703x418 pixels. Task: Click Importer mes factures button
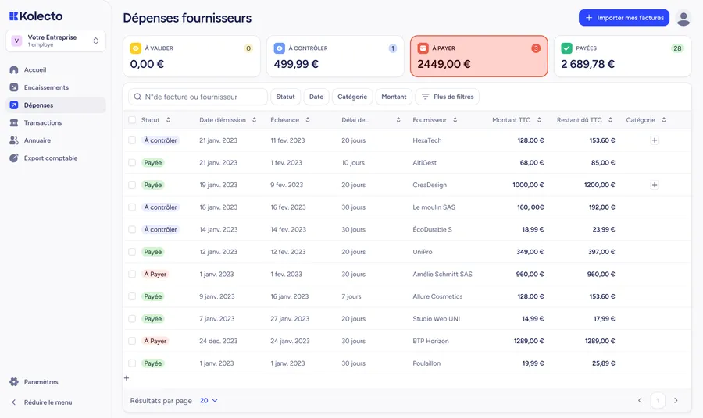[x=624, y=18]
